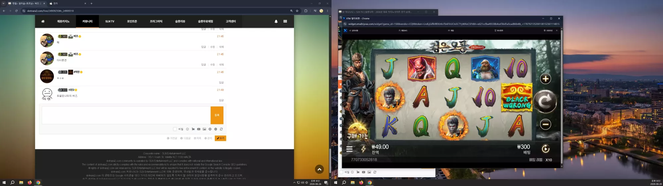663x186 pixels.
Task: Open the 구매 기능 buy feature button
Action: pyautogui.click(x=357, y=132)
